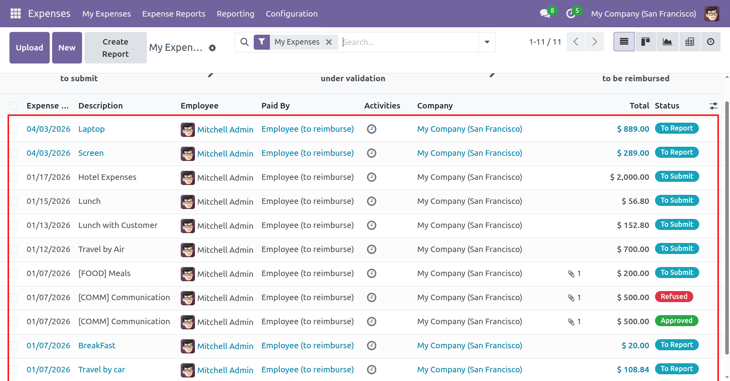
Task: Open the messages conversation icon
Action: pos(545,13)
